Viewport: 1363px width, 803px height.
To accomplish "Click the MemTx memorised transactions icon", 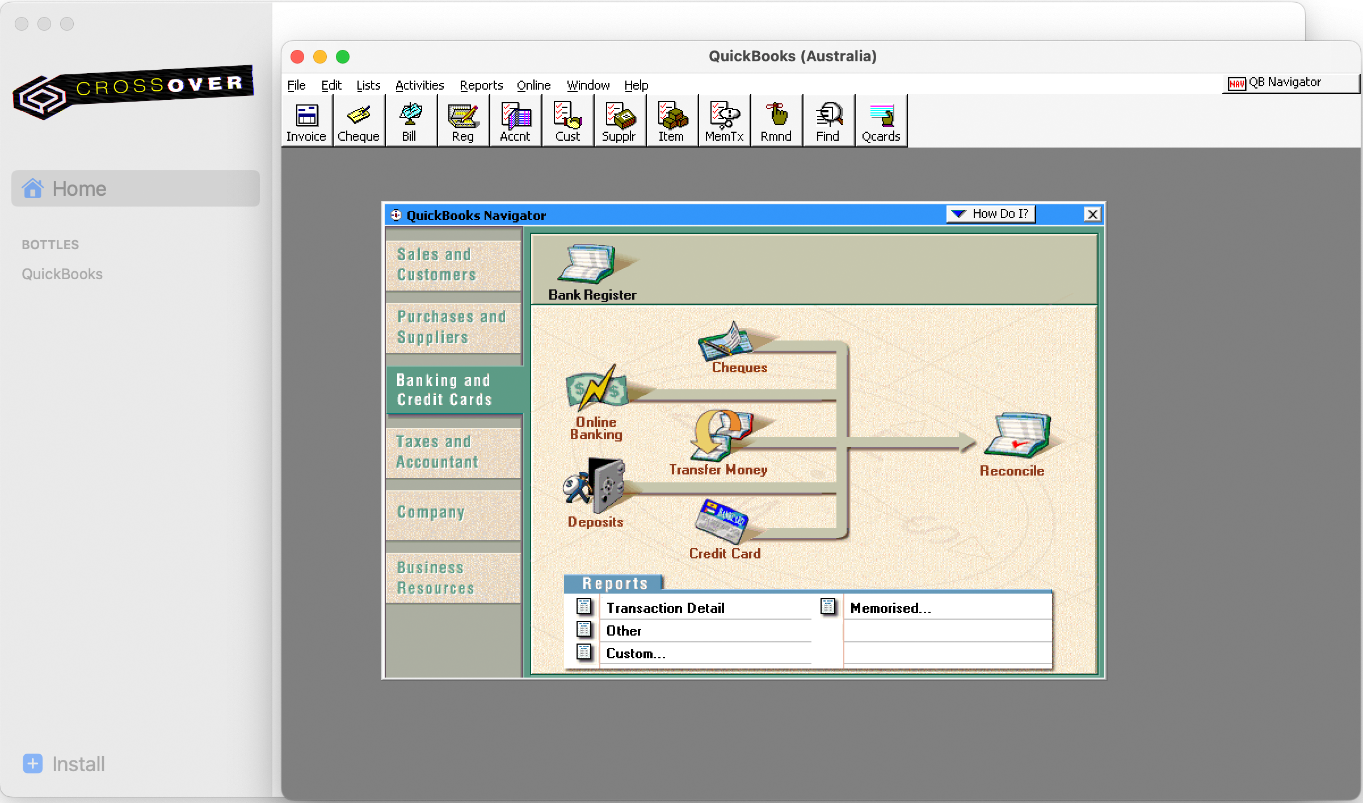I will coord(723,120).
